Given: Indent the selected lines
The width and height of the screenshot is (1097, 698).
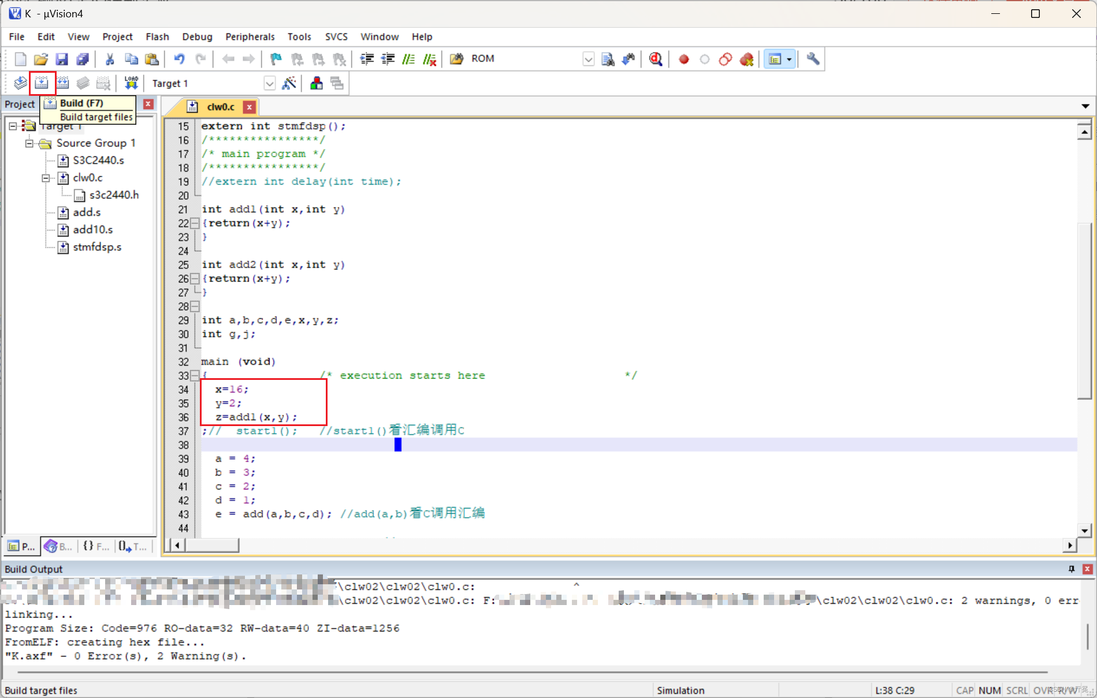Looking at the screenshot, I should [x=367, y=59].
